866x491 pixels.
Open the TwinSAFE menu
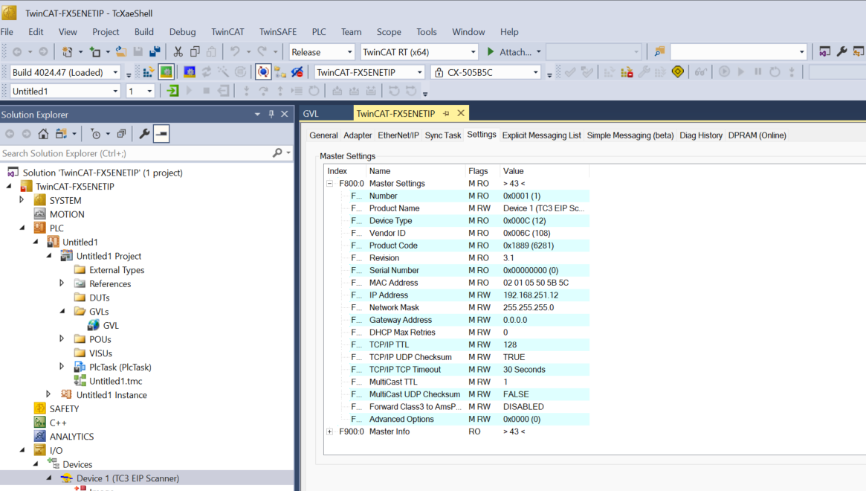pyautogui.click(x=277, y=32)
